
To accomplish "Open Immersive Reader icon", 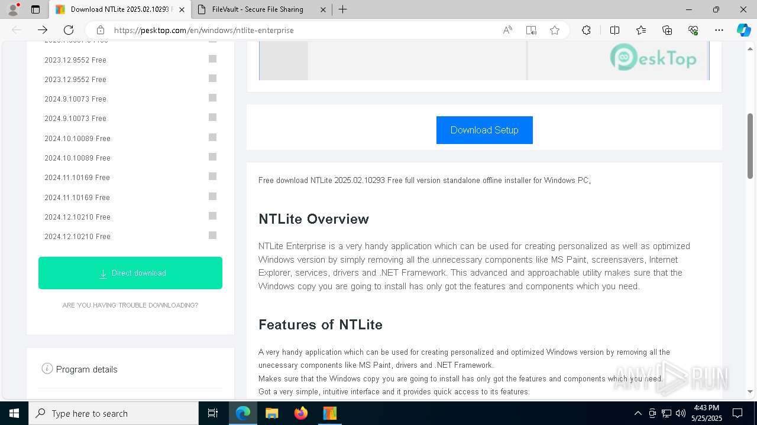I will (531, 30).
